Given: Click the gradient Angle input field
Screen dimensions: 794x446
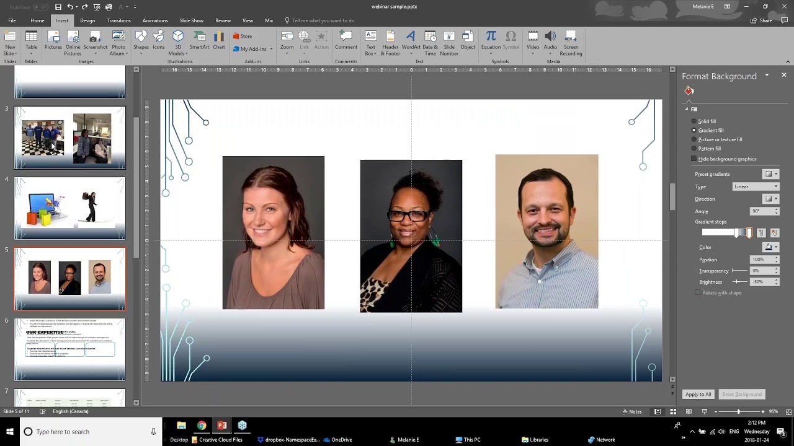Looking at the screenshot, I should click(x=762, y=211).
